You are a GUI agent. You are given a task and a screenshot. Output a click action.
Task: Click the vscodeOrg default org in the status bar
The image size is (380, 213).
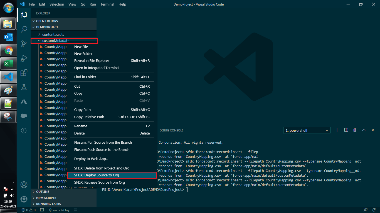coord(59,210)
